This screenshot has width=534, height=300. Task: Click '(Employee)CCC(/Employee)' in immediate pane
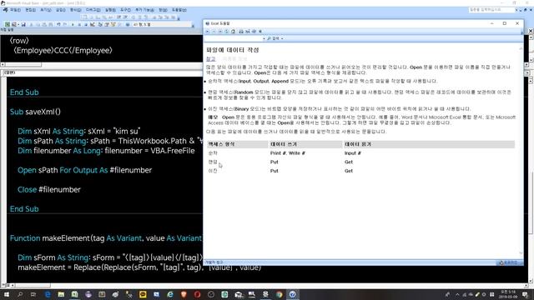coord(63,50)
